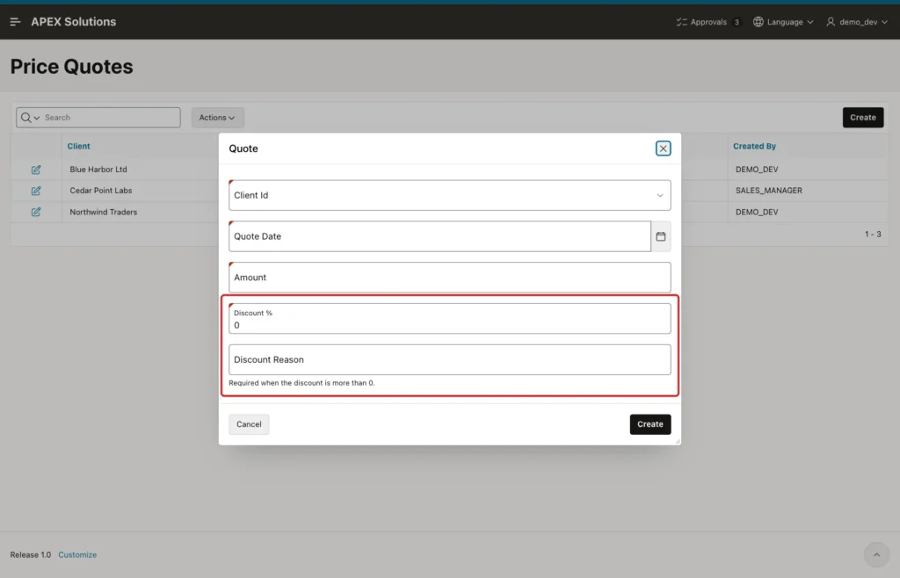Close the Quote dialog
Viewport: 900px width, 578px height.
663,148
